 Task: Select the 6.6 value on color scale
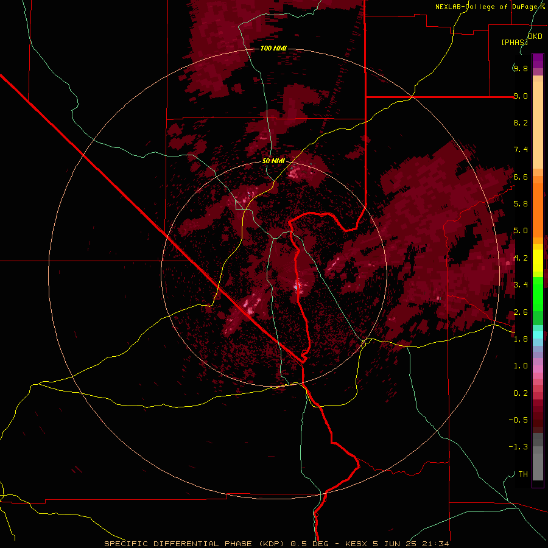(x=521, y=177)
